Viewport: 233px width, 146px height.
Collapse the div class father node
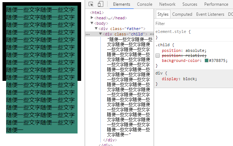click(x=96, y=28)
